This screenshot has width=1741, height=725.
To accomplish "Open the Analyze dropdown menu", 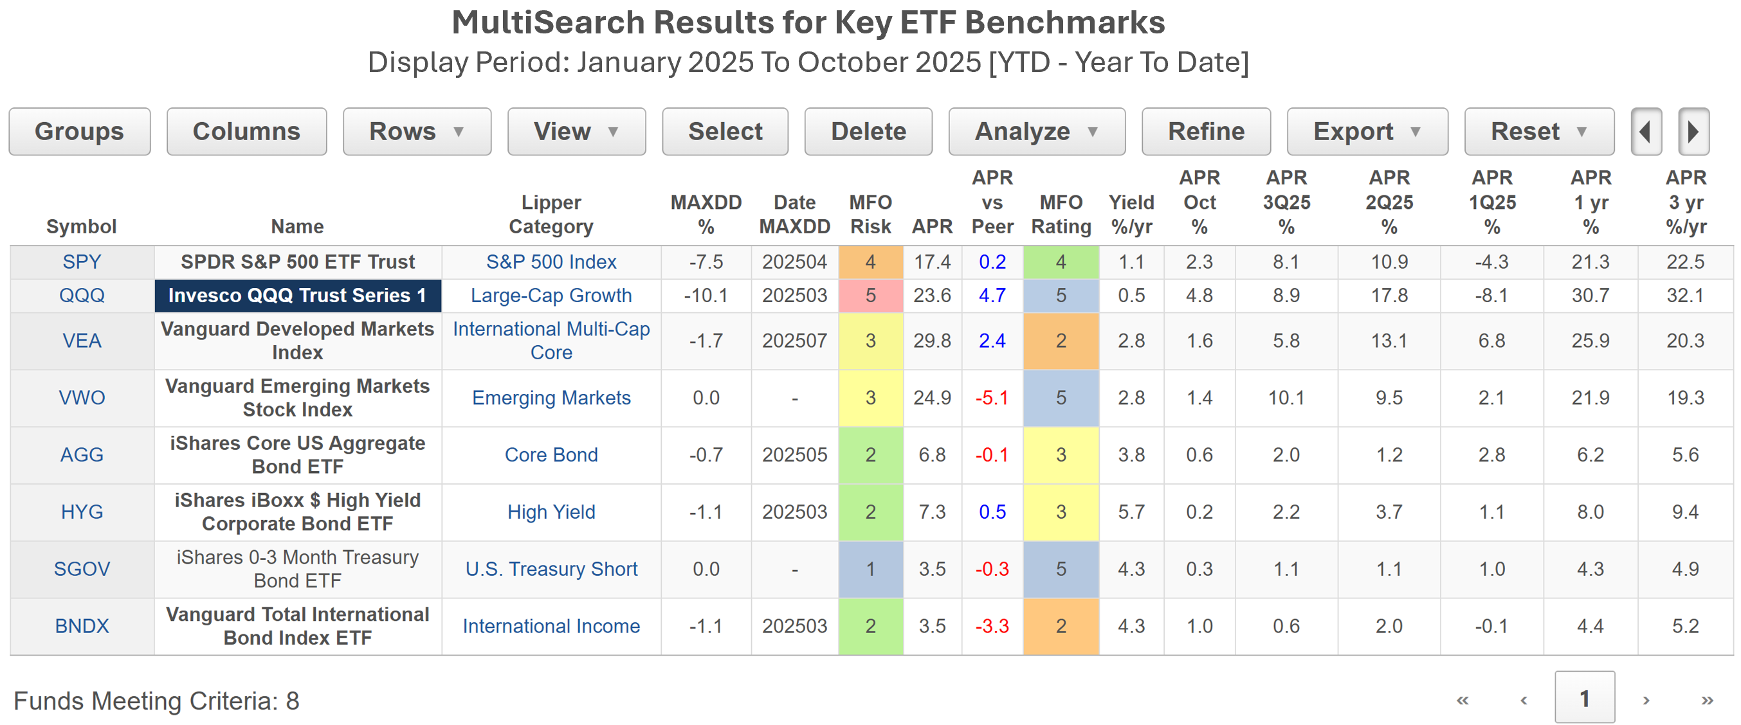I will 1036,132.
